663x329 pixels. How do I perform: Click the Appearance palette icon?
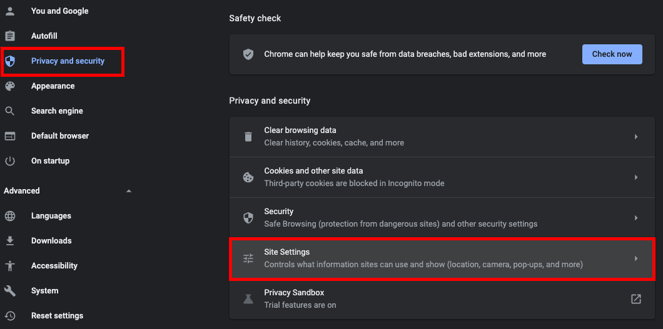[x=10, y=86]
